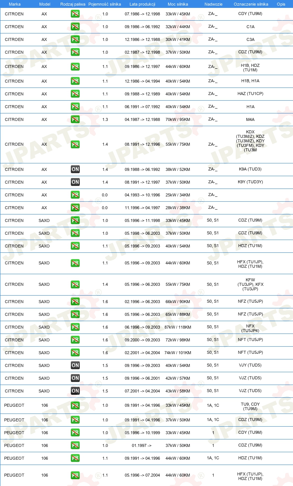Image resolution: width=293 pixels, height=486 pixels.
Task: Click the petrol icon in the AX KDX 1.4 row
Action: (75, 145)
